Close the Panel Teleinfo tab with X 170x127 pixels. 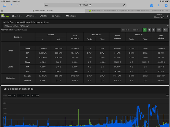2,11
